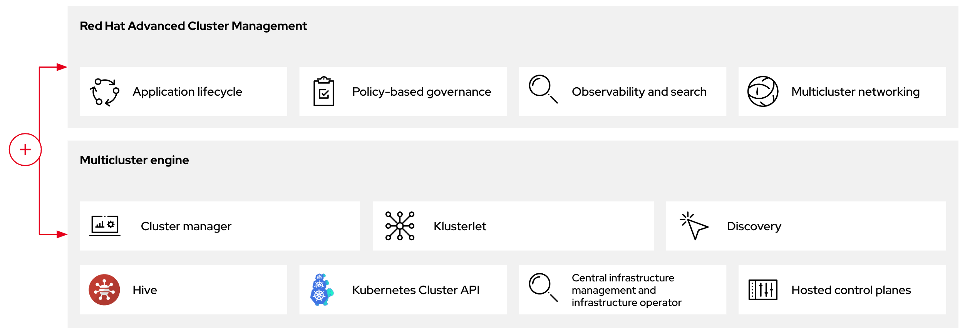Click the red plus circle expander
This screenshot has width=965, height=336.
[25, 150]
